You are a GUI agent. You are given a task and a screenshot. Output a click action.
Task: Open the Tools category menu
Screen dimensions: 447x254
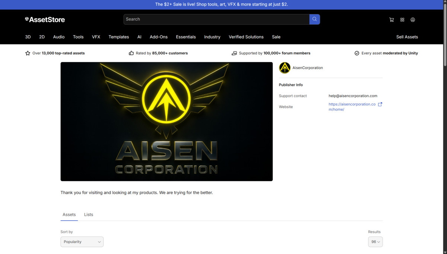pos(78,37)
